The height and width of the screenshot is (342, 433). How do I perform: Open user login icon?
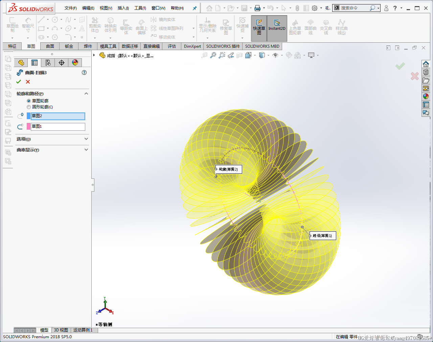tap(386, 8)
